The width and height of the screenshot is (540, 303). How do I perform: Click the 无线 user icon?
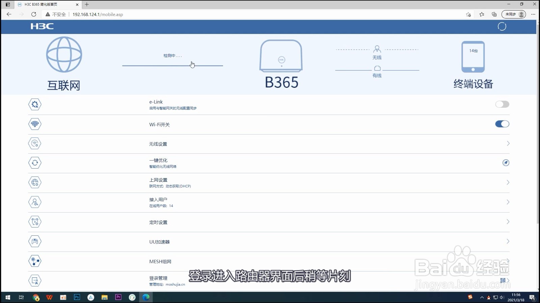377,49
